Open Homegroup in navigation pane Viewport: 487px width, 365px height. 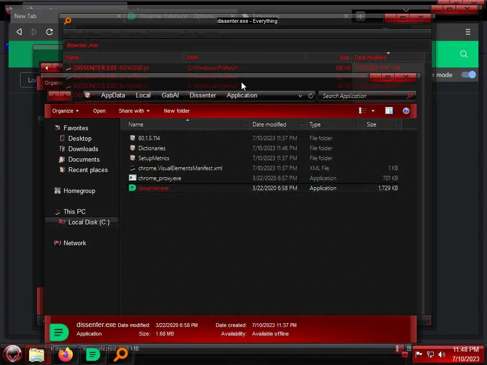(x=79, y=191)
